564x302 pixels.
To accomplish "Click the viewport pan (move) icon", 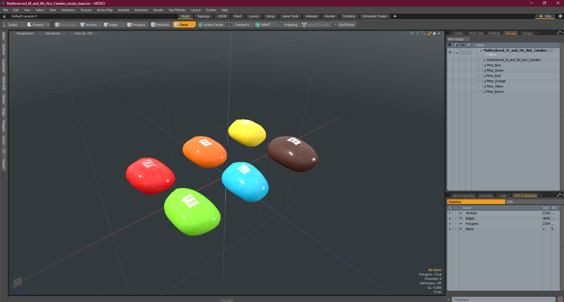I will tap(412, 34).
